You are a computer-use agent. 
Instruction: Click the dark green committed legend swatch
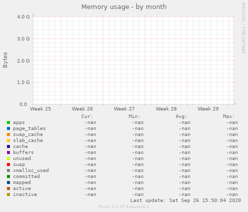(x=8, y=176)
